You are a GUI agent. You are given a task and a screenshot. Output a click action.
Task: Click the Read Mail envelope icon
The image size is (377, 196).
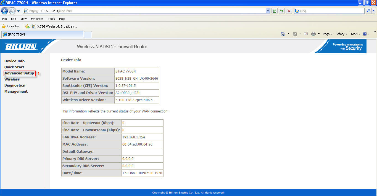tap(306, 34)
